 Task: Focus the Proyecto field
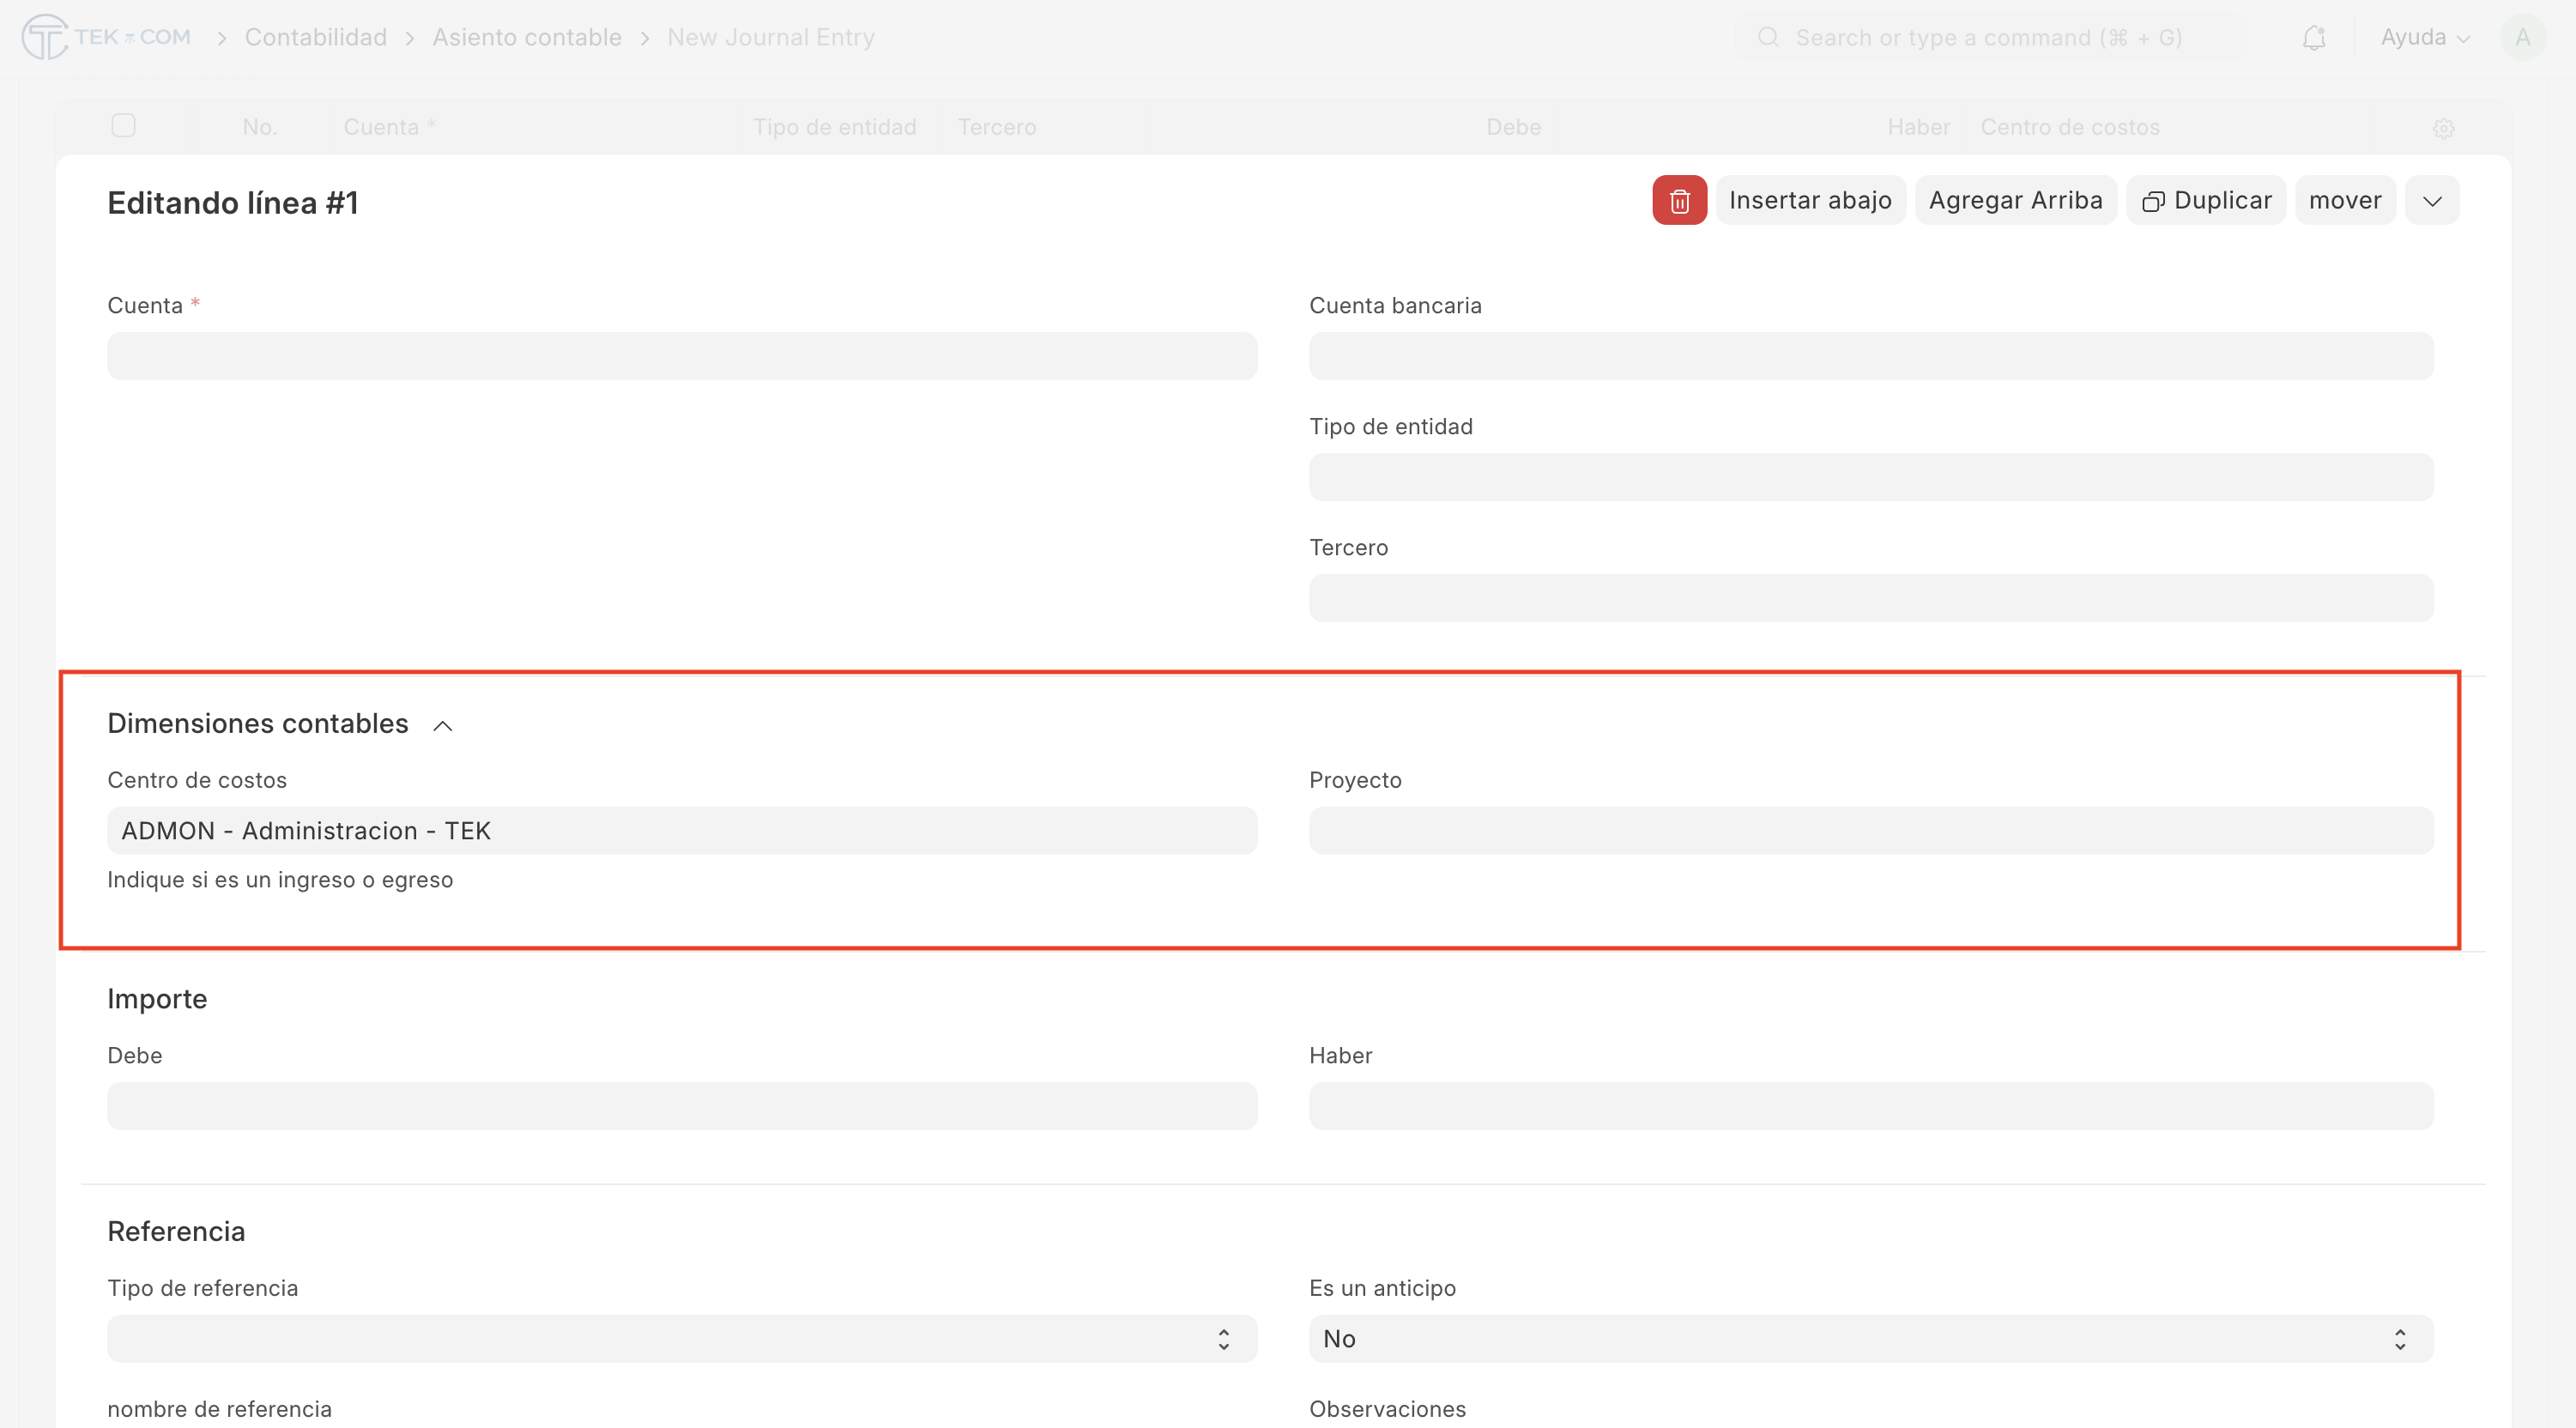[1870, 831]
